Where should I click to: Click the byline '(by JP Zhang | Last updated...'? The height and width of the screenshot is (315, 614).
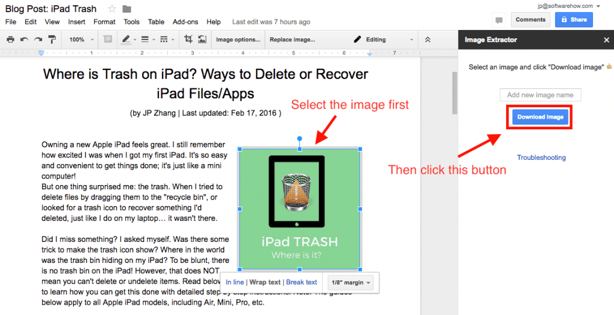[205, 113]
